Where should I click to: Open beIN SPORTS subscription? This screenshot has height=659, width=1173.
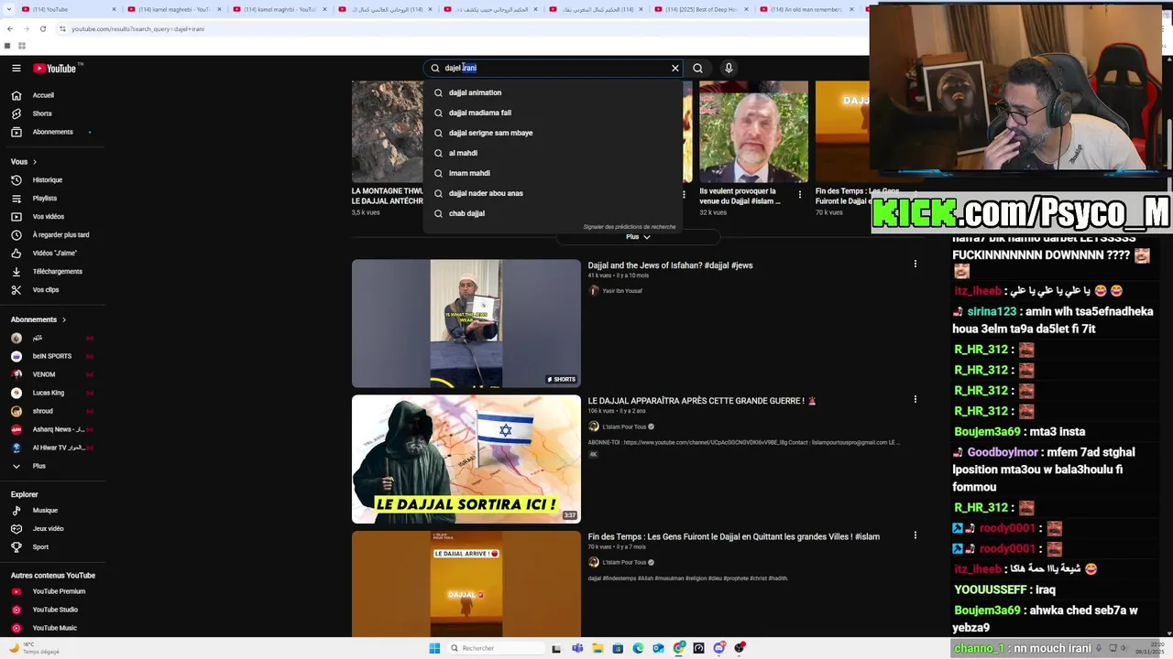[x=51, y=356]
